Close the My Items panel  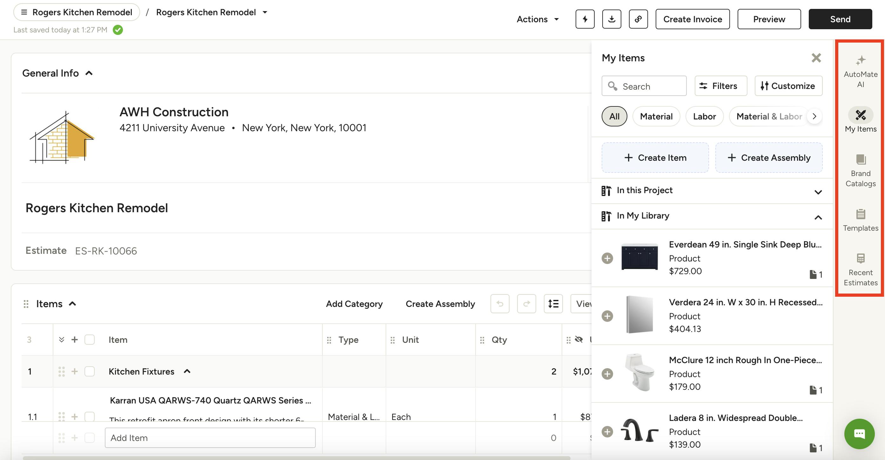(x=816, y=58)
